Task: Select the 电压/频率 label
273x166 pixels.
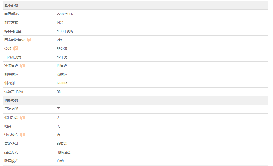Action: click(x=12, y=14)
